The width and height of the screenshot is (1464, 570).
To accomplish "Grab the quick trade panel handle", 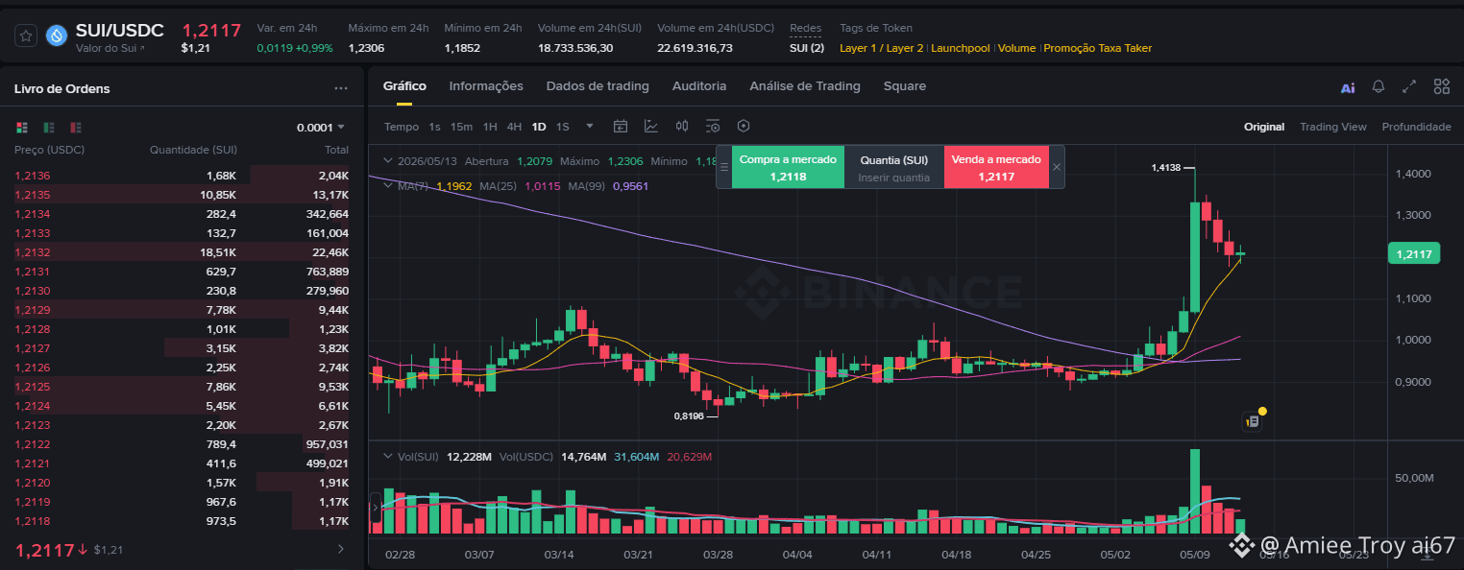I will coord(724,167).
